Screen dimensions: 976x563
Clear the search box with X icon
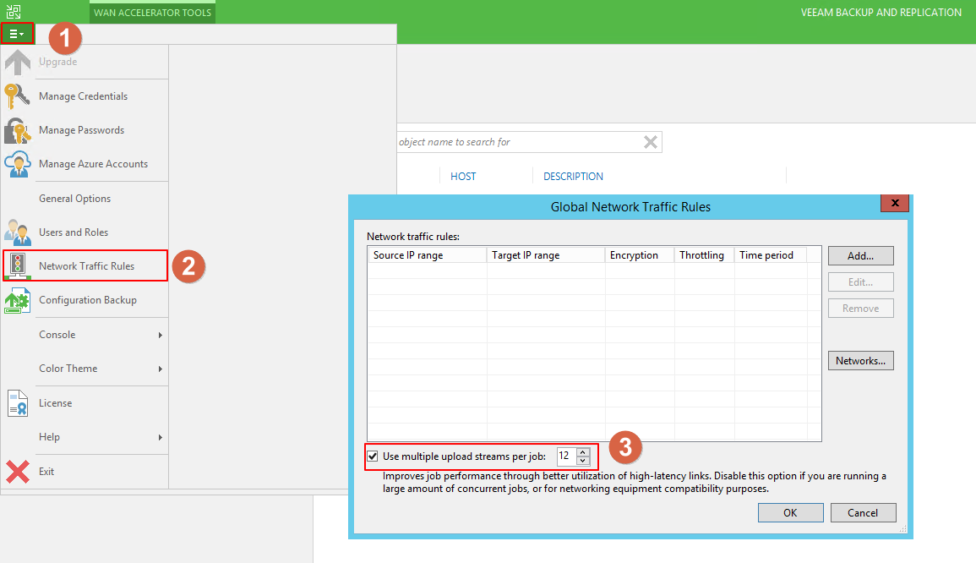click(650, 142)
